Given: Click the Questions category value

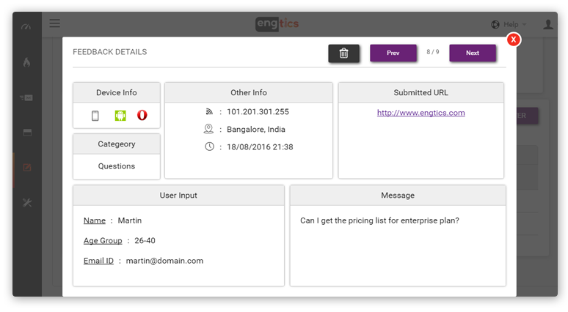Looking at the screenshot, I should [x=117, y=166].
